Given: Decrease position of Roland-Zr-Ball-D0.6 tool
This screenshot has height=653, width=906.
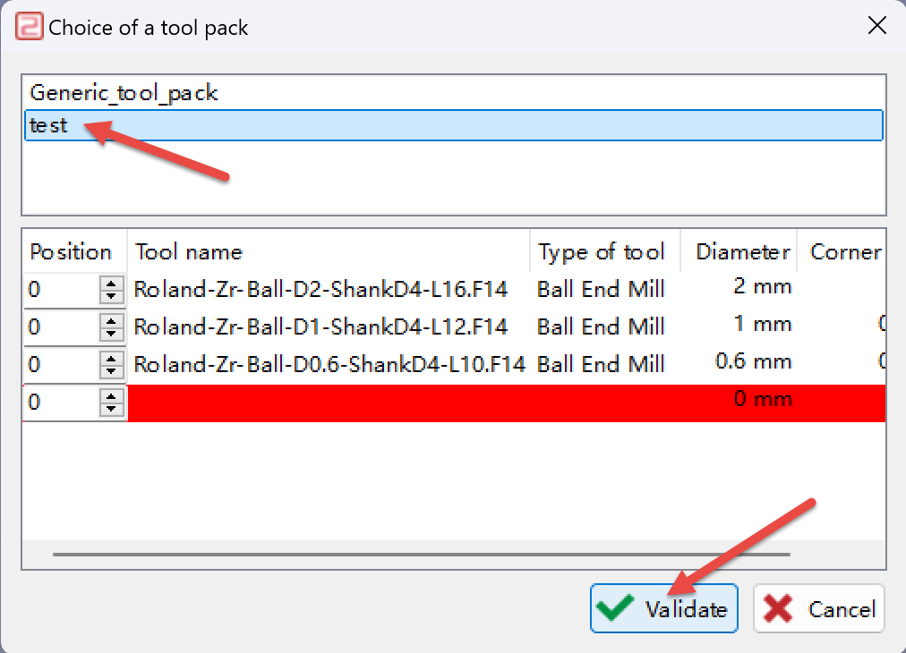Looking at the screenshot, I should pyautogui.click(x=111, y=370).
